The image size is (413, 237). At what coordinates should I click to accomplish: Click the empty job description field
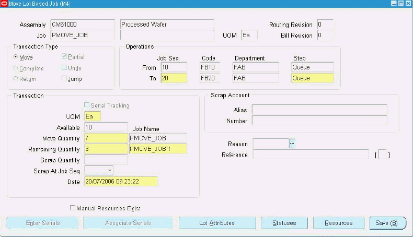click(x=167, y=35)
